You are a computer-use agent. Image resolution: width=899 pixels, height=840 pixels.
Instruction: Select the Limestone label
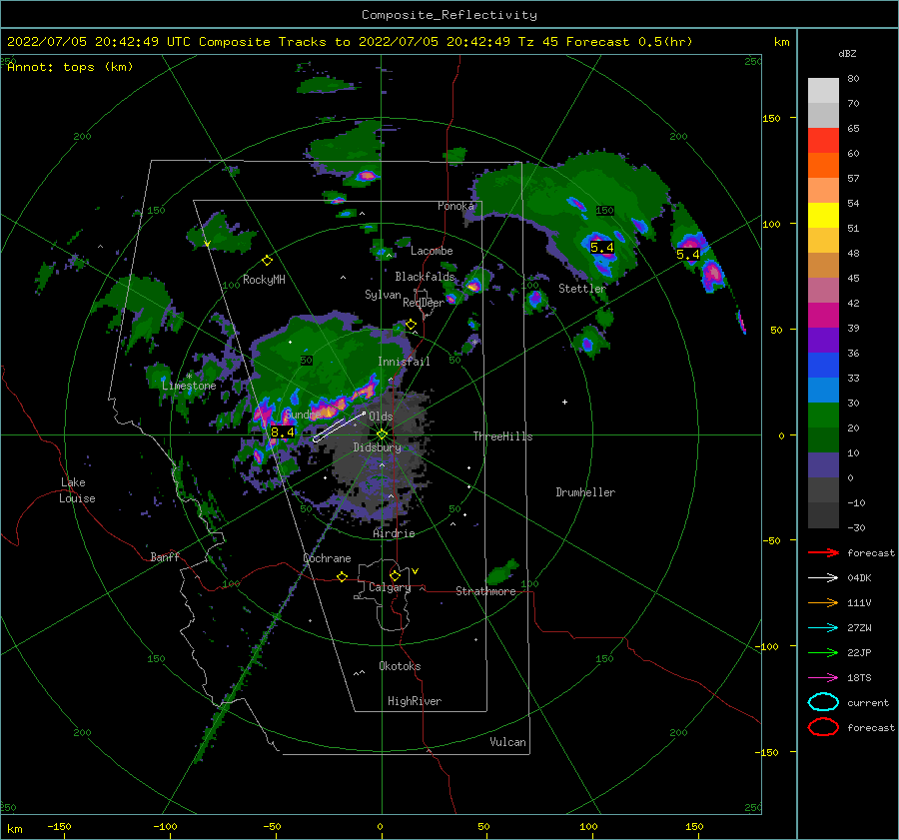click(189, 386)
